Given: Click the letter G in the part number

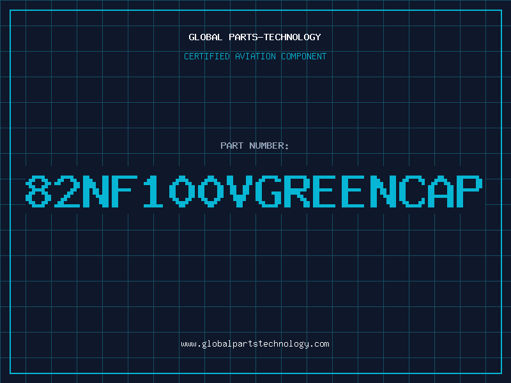Looking at the screenshot, I should 269,191.
